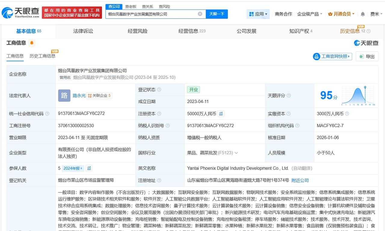
Task: Click registration number 370613000002530
Action: 76,126
